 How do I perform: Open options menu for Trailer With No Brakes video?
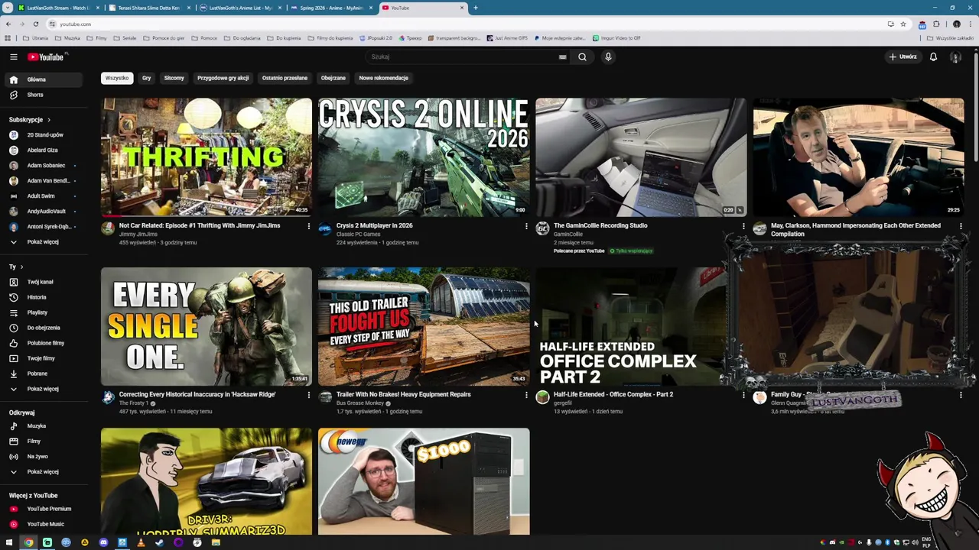525,395
